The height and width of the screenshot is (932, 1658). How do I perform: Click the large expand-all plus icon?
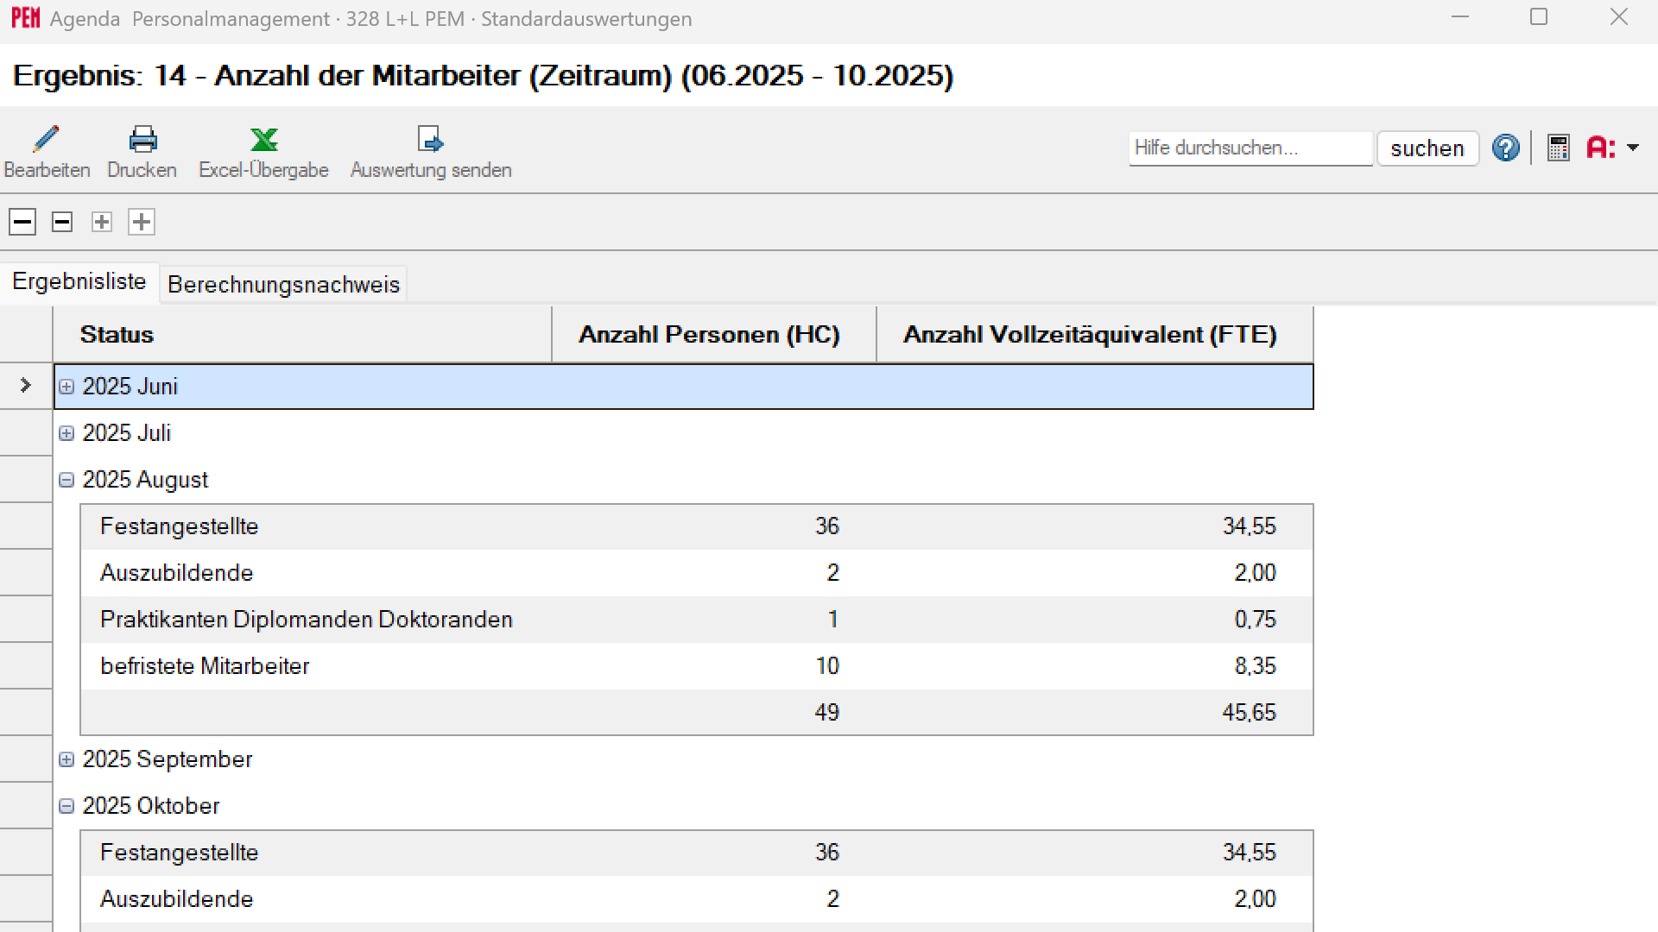point(142,222)
